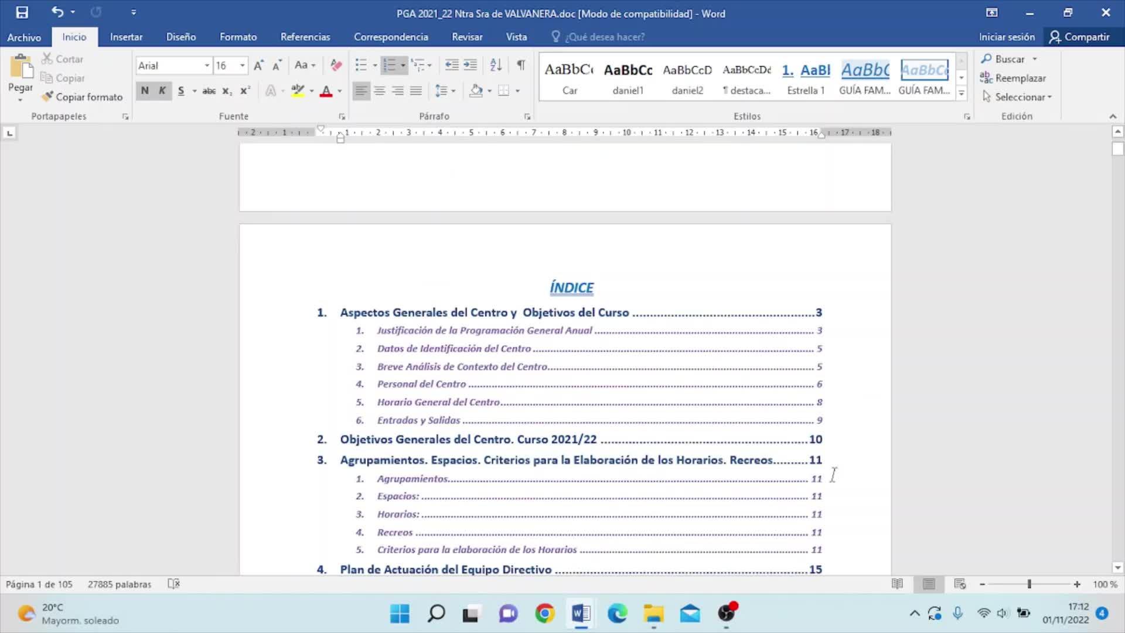
Task: Toggle Bold (N) formatting
Action: [145, 91]
